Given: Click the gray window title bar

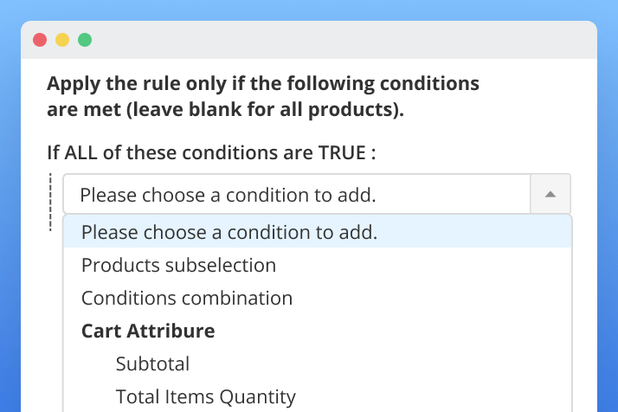Looking at the screenshot, I should tap(346, 40).
